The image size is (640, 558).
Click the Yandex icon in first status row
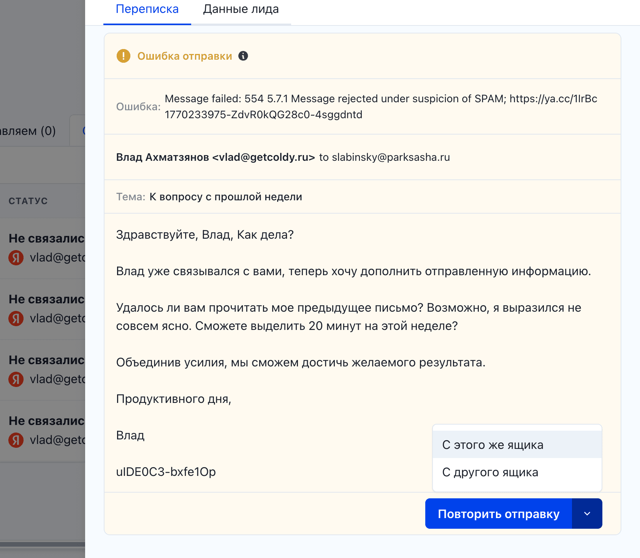click(16, 258)
